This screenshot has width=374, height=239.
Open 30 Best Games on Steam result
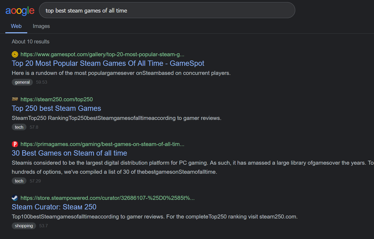click(69, 153)
